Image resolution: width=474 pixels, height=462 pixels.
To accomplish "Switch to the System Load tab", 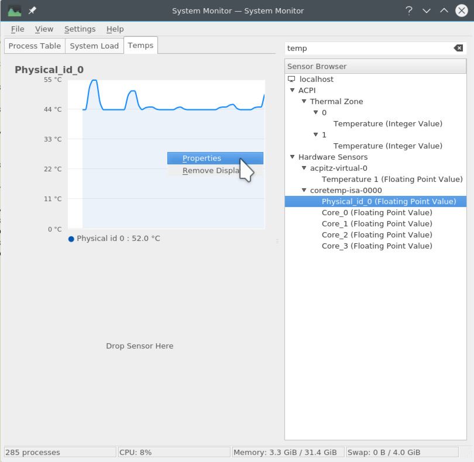I will (x=94, y=46).
